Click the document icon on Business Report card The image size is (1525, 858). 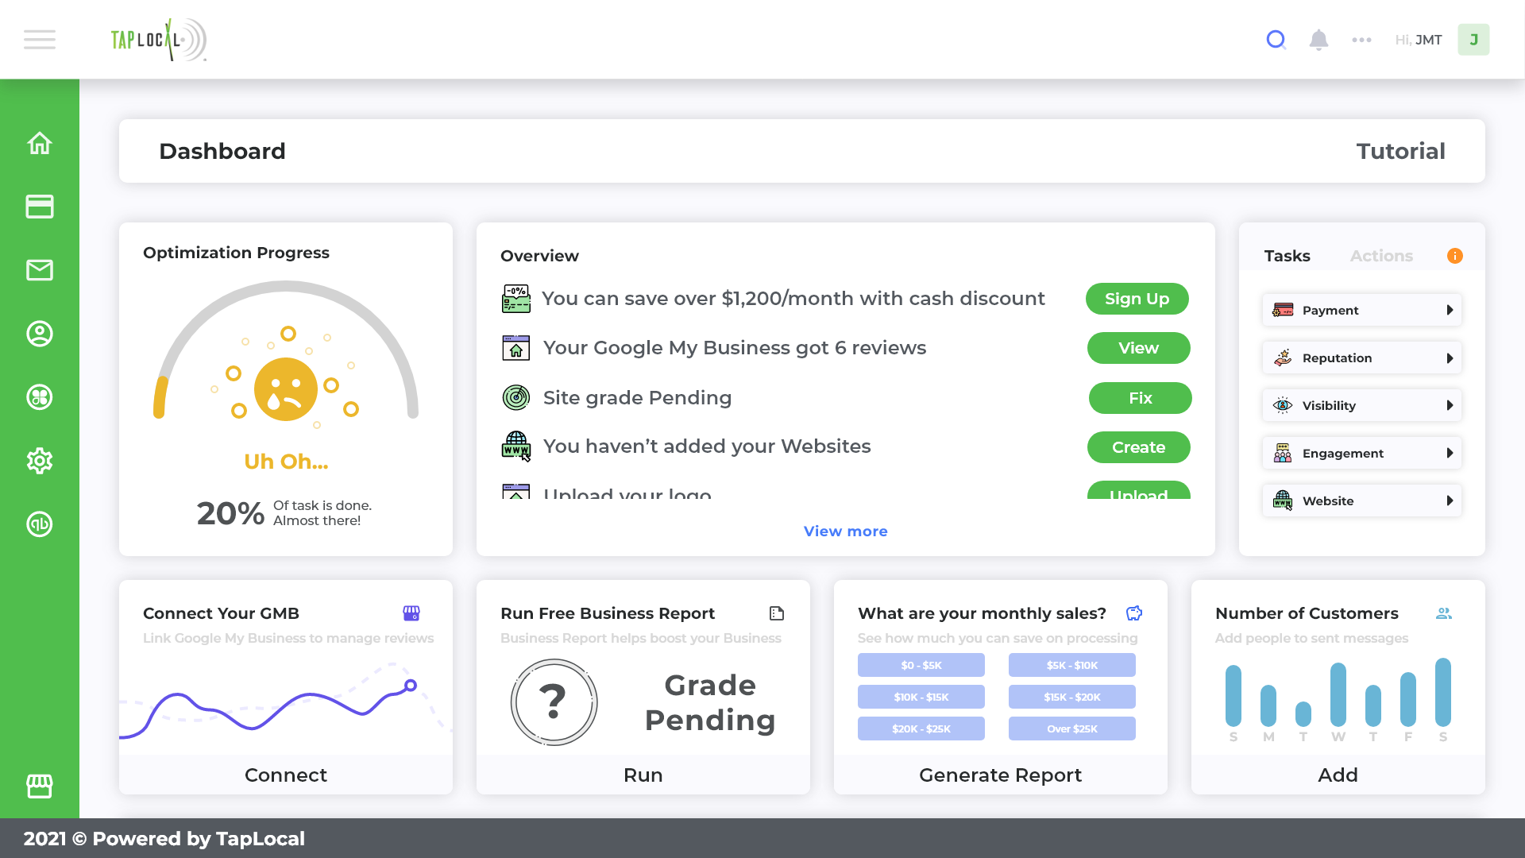pos(777,613)
